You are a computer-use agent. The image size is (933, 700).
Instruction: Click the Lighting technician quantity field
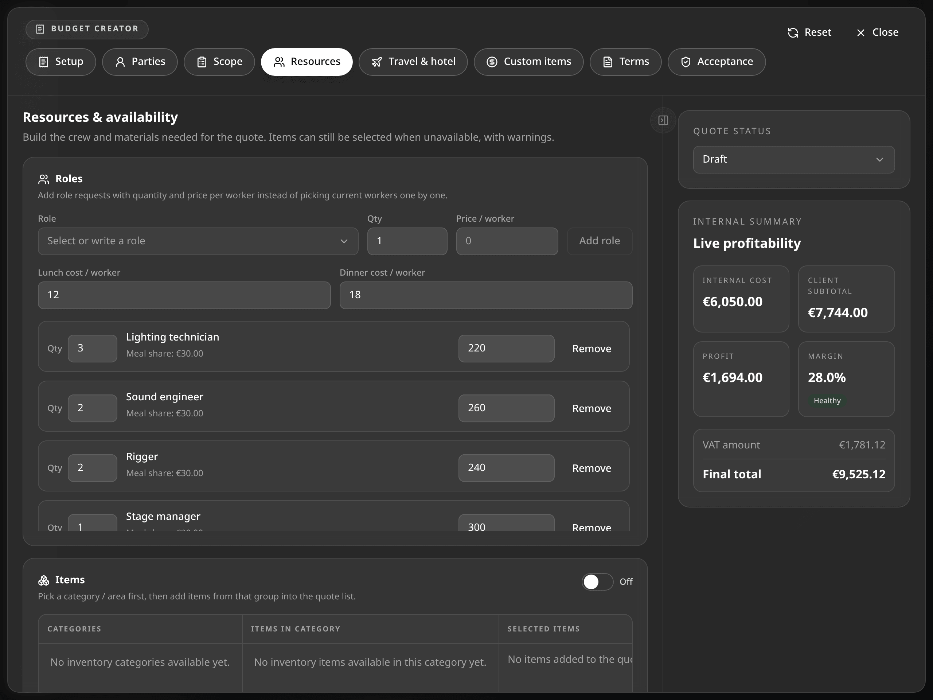tap(92, 349)
